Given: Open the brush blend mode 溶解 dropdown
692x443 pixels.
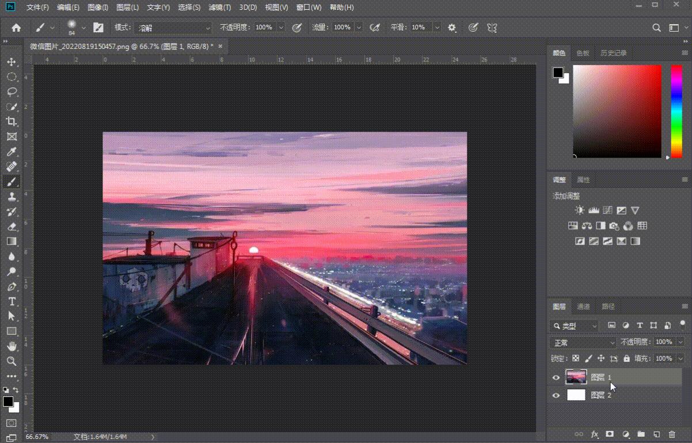Looking at the screenshot, I should point(174,28).
